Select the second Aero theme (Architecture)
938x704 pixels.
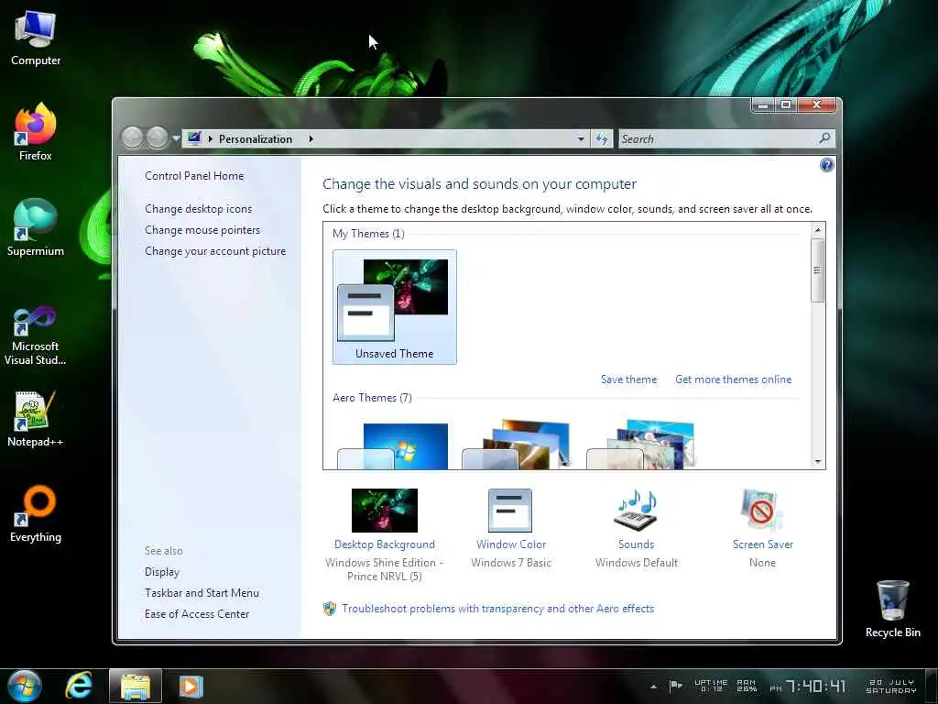(x=517, y=445)
